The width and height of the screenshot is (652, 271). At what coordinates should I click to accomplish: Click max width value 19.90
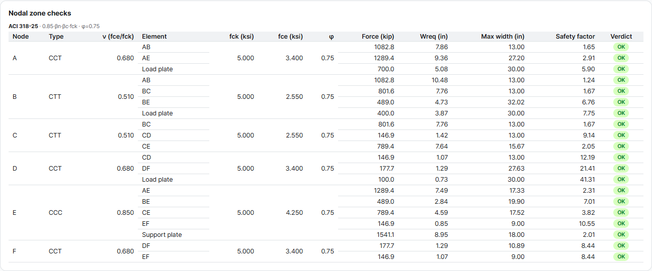pos(516,202)
